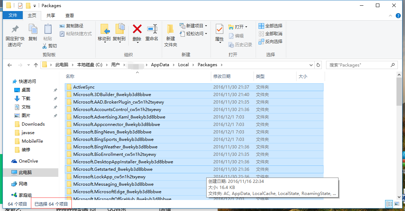
Task: Click the scrollbar down arrow
Action: [x=399, y=197]
